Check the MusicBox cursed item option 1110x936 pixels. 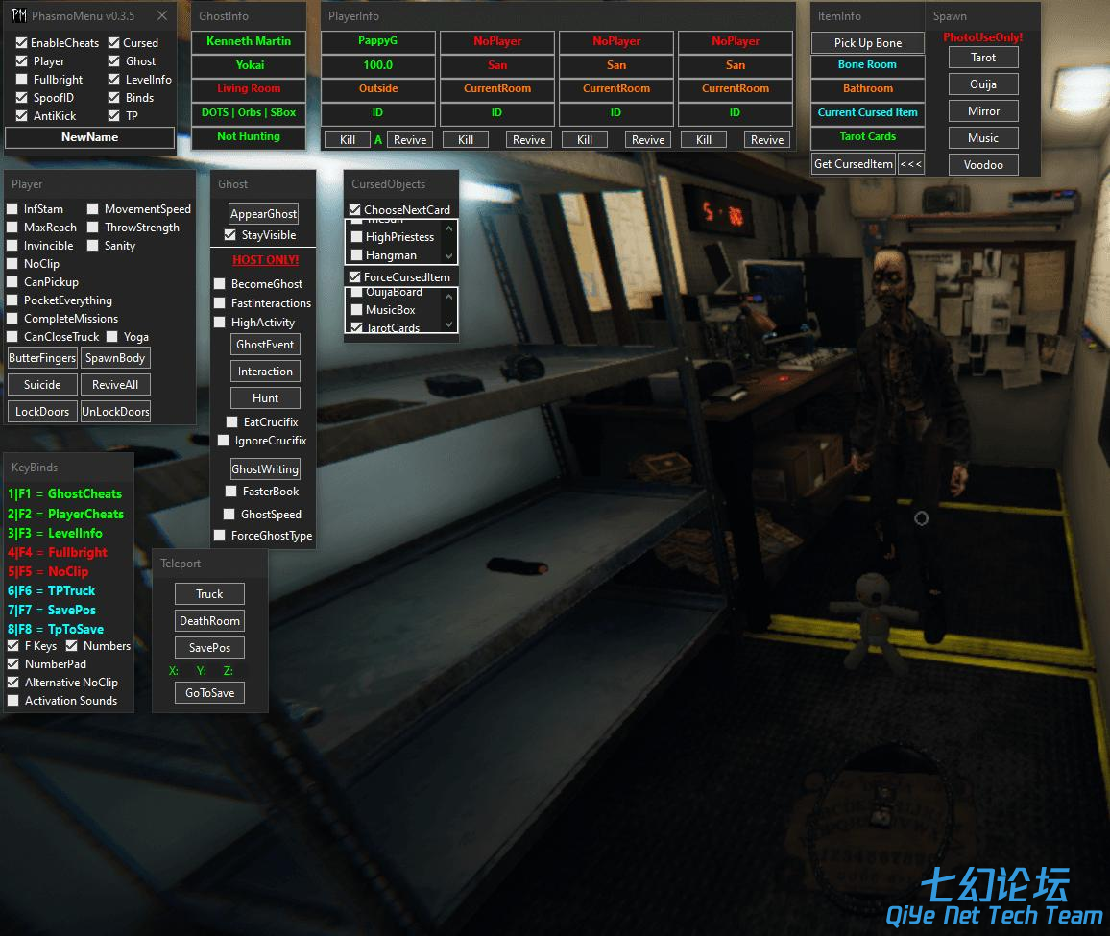357,309
